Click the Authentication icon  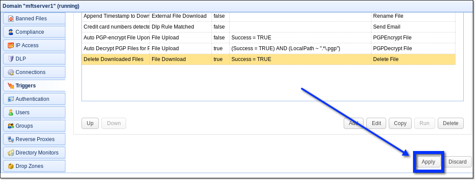[11, 99]
